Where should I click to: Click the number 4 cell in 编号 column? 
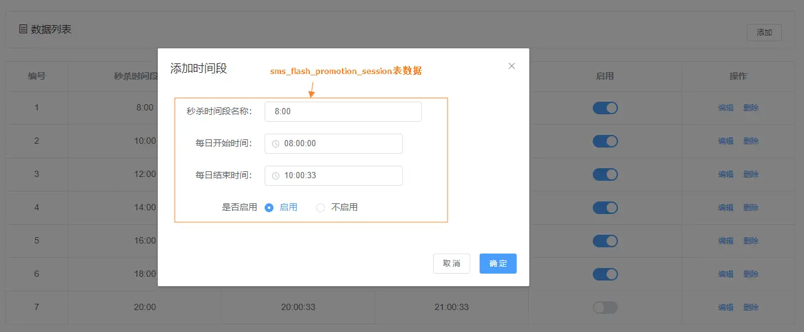[x=36, y=208]
